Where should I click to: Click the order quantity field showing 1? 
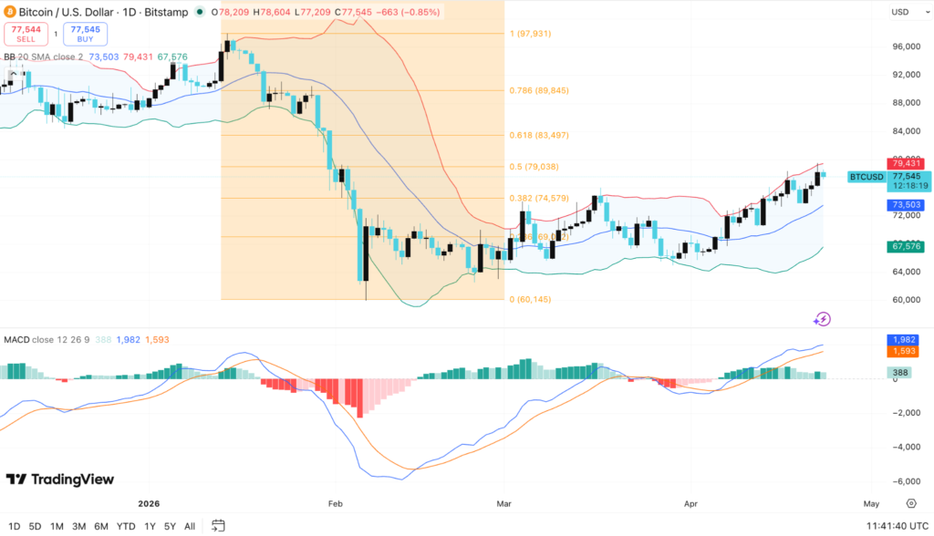[x=56, y=32]
